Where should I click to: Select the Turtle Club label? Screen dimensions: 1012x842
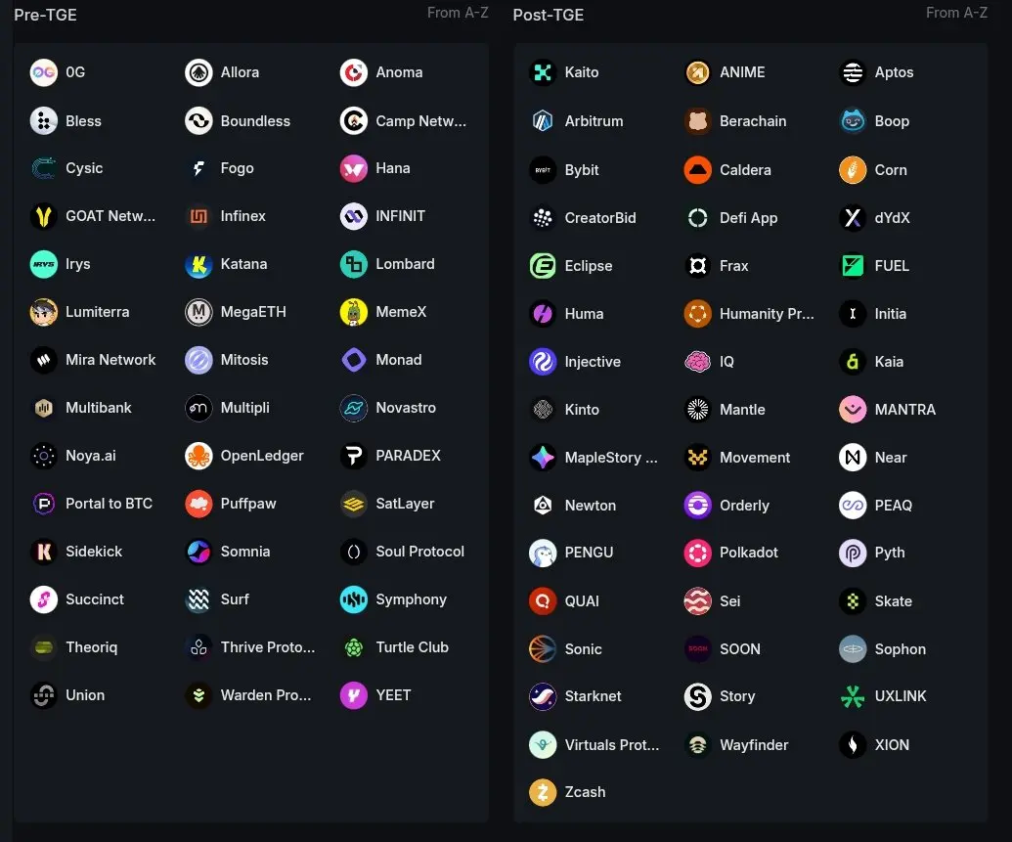[x=412, y=647]
